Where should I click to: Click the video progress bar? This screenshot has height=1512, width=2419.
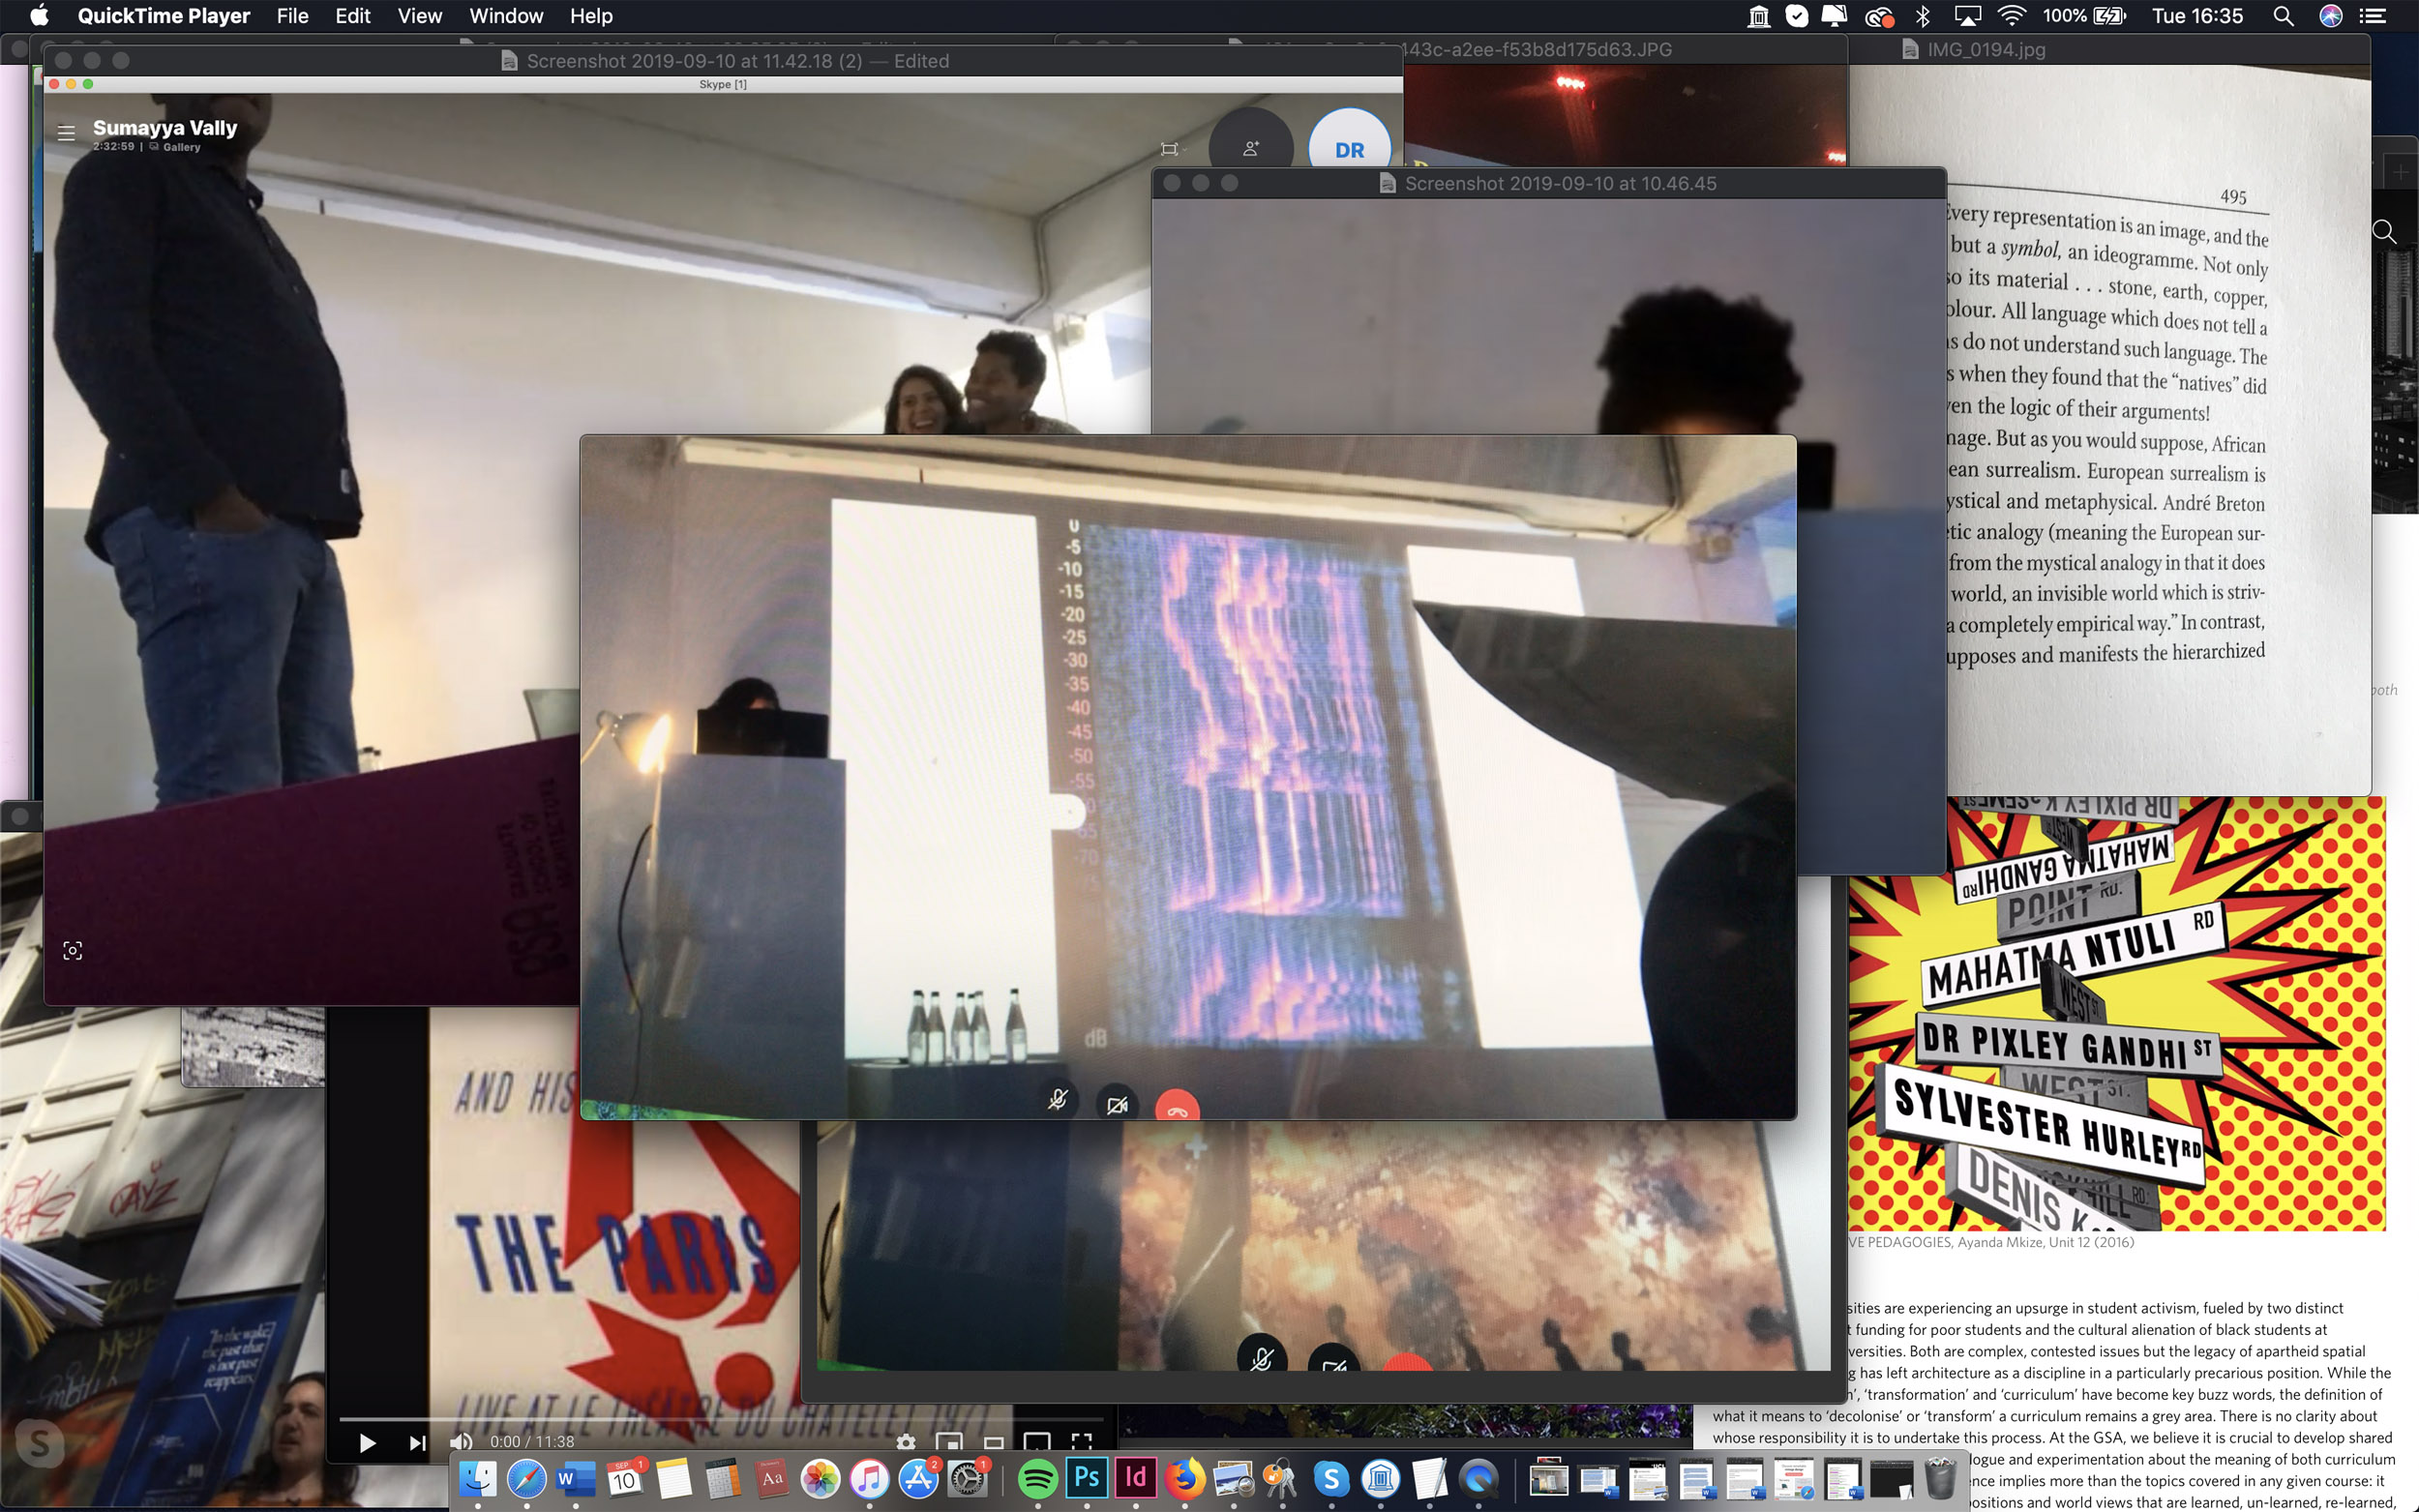[720, 1418]
